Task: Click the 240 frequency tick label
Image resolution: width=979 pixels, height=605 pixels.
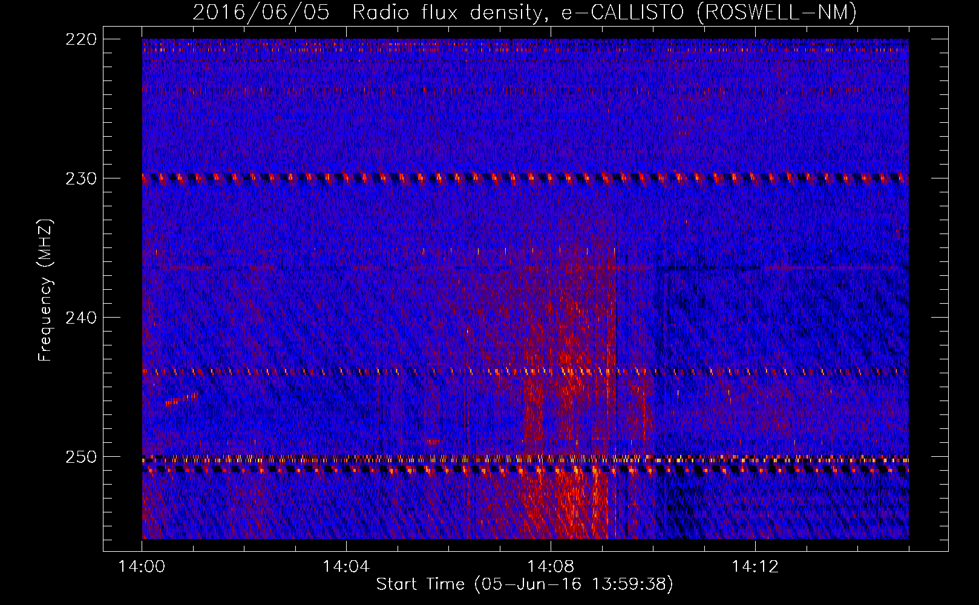Action: click(80, 318)
